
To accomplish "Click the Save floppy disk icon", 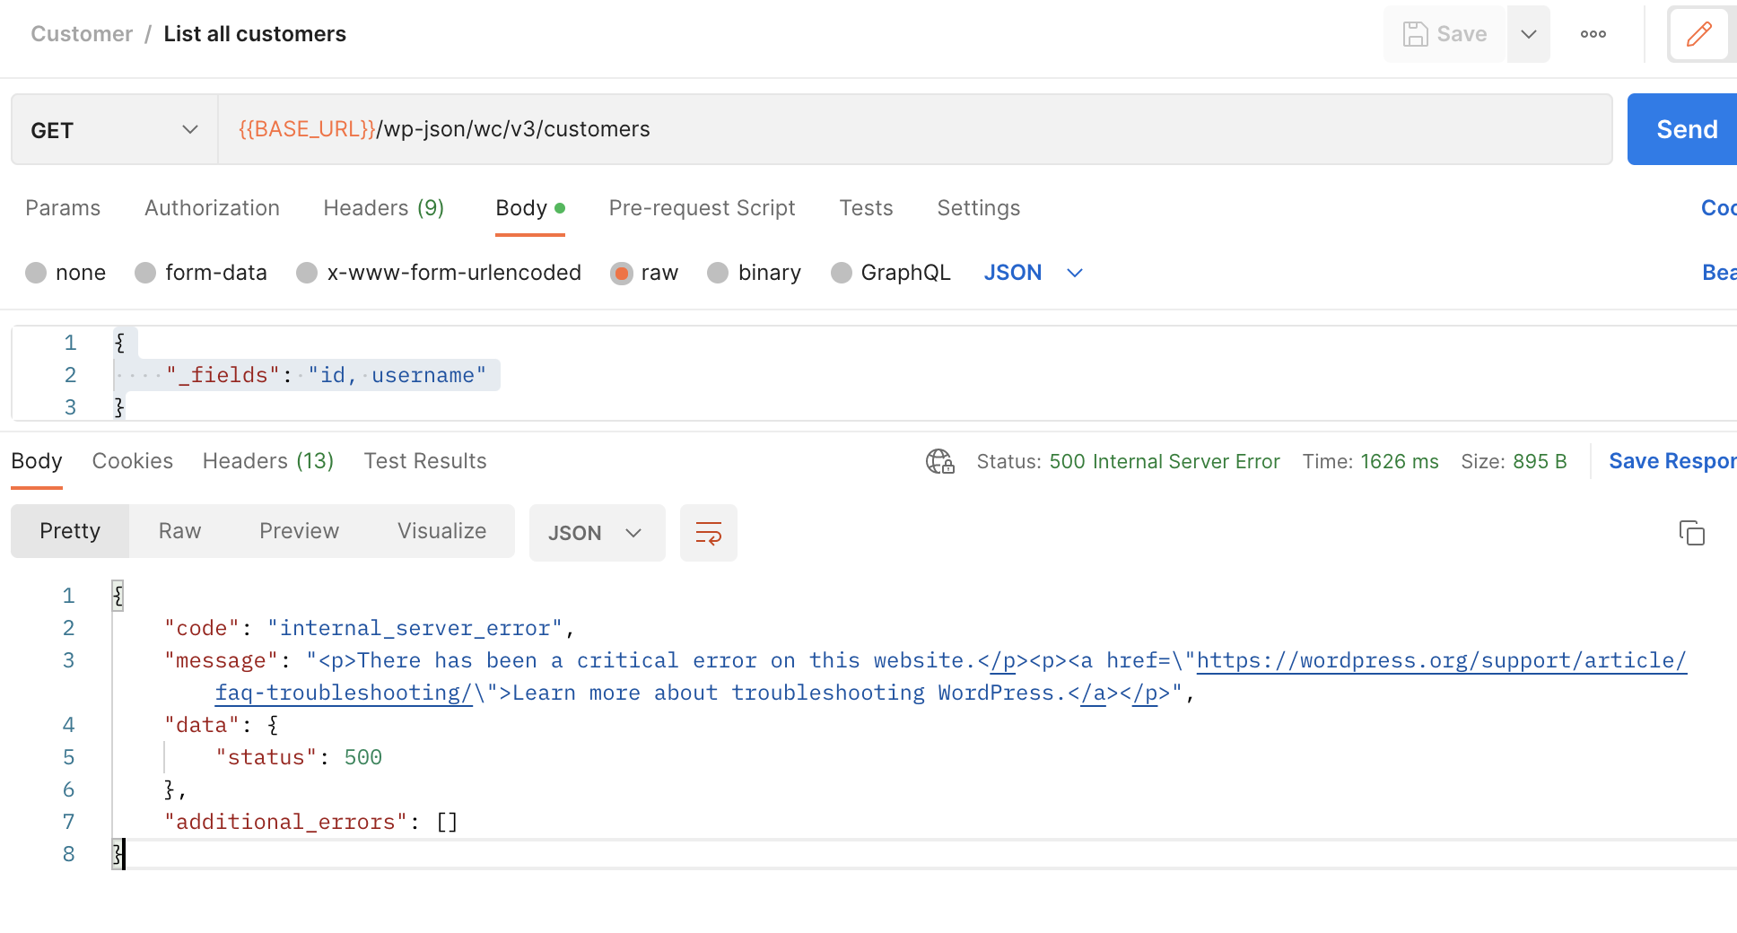I will point(1416,34).
